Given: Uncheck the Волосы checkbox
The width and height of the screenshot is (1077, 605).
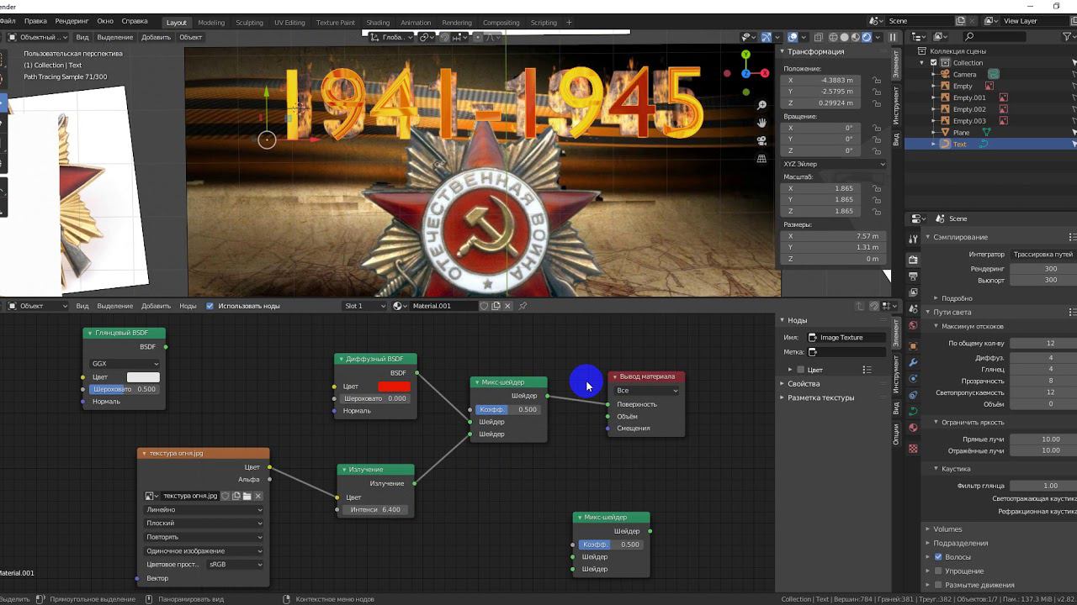Looking at the screenshot, I should click(x=938, y=557).
